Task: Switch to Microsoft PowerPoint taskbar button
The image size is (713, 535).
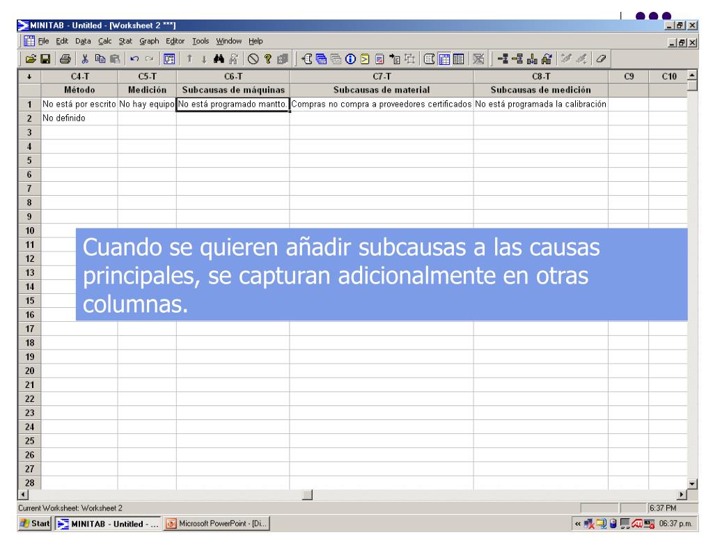Action: point(217,524)
